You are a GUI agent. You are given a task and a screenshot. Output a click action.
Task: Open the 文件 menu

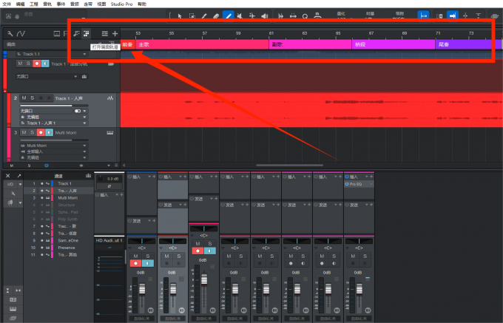click(7, 4)
